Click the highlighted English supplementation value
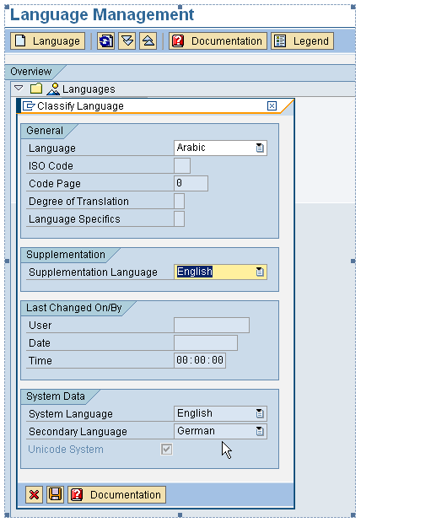Screen dimensions: 447x528 [x=195, y=272]
